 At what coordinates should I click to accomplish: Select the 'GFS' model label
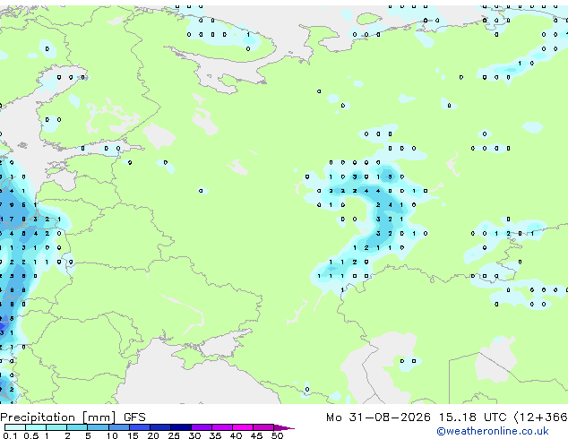[x=134, y=417]
